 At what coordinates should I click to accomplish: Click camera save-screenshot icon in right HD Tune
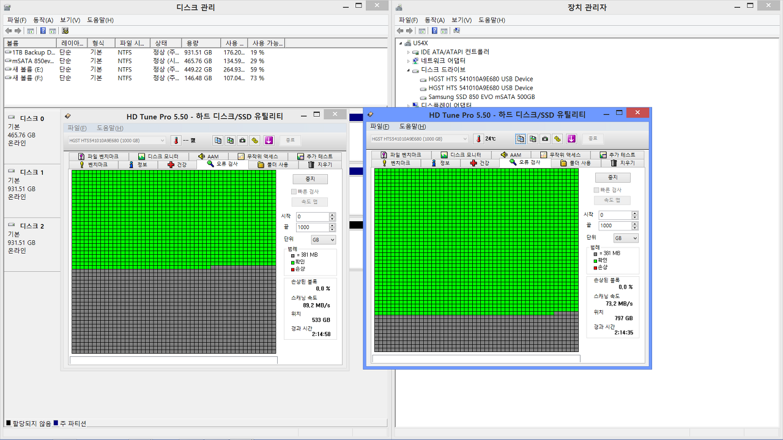[544, 139]
